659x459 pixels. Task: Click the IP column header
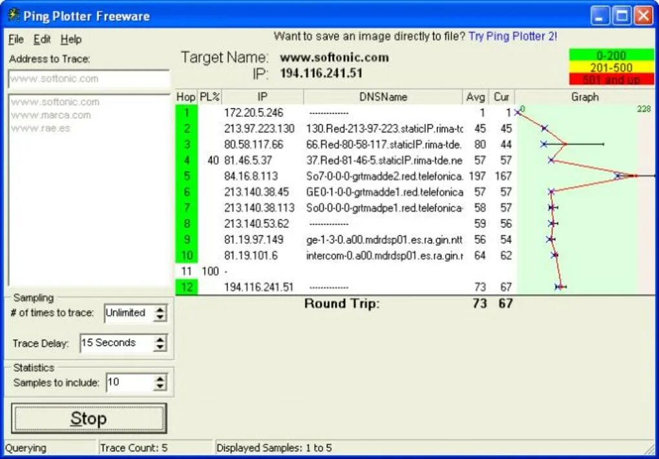click(262, 97)
